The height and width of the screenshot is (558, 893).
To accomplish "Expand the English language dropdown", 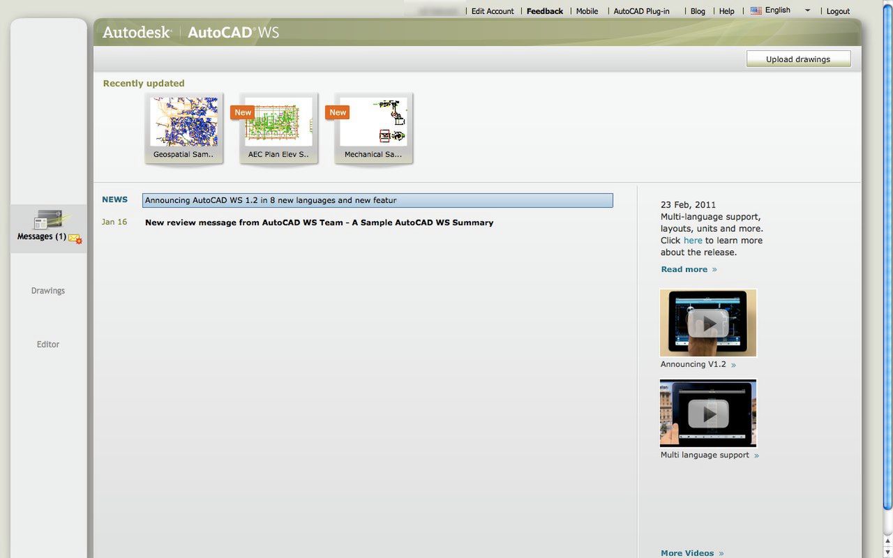I will pos(807,10).
